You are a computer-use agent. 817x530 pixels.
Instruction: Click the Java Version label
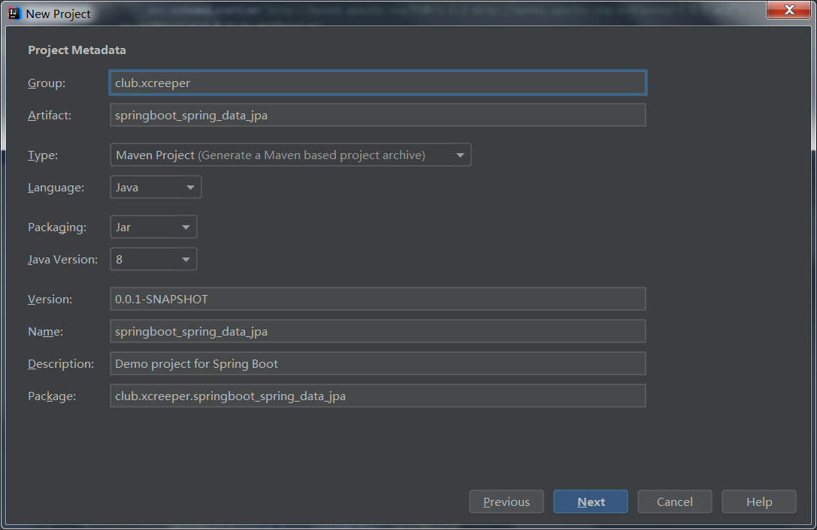point(62,259)
